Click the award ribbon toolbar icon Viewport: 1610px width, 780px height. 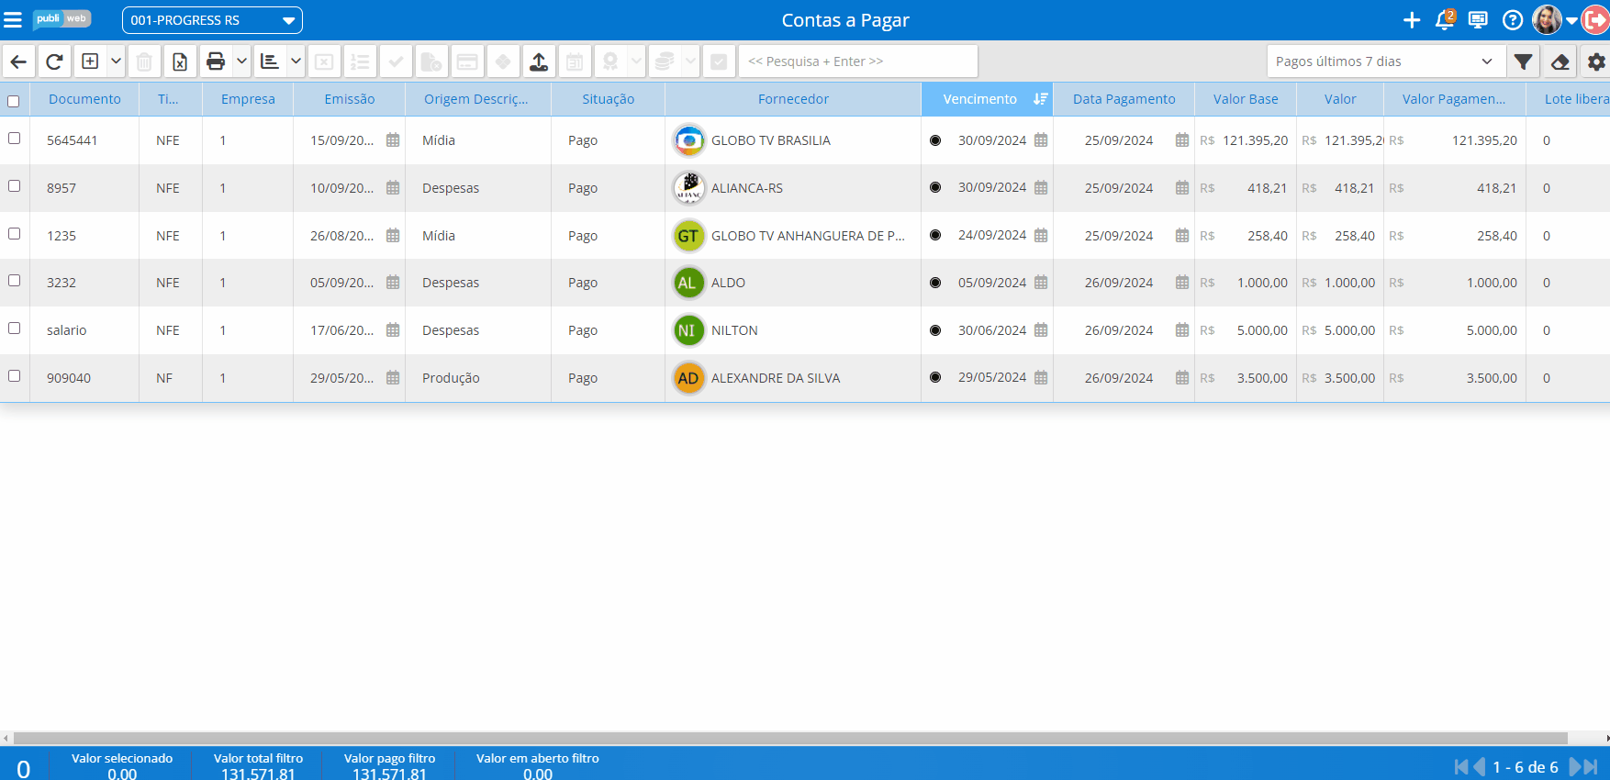tap(610, 61)
